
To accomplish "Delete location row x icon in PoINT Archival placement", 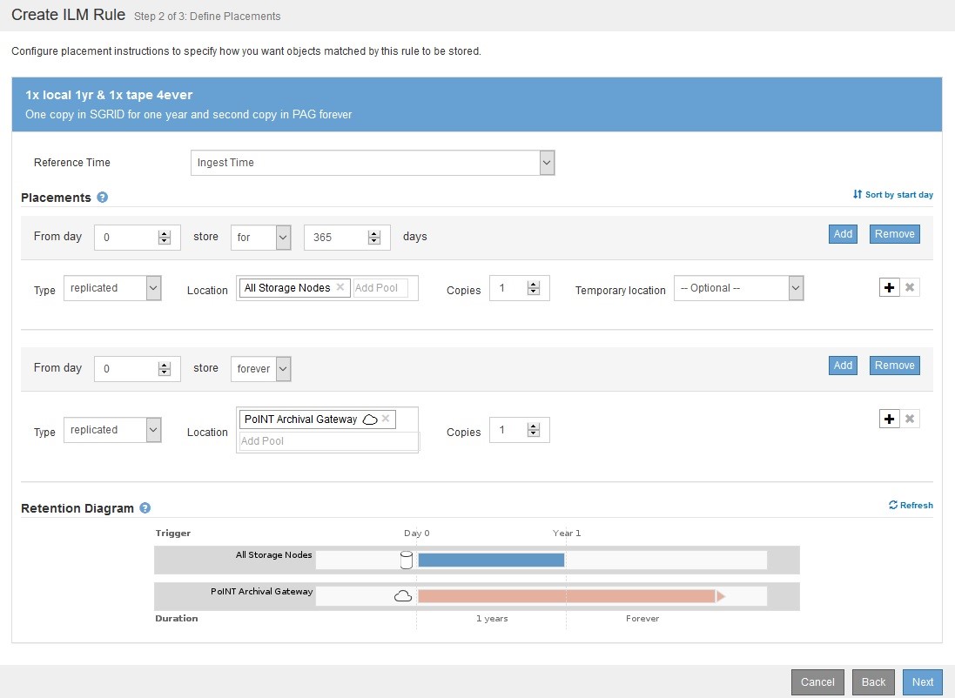I will pyautogui.click(x=910, y=419).
